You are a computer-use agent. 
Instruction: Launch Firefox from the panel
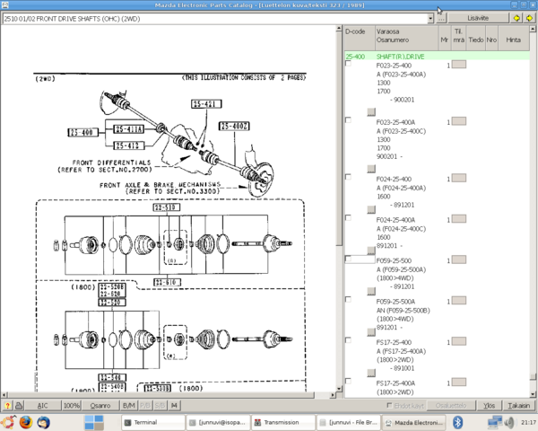(26, 422)
